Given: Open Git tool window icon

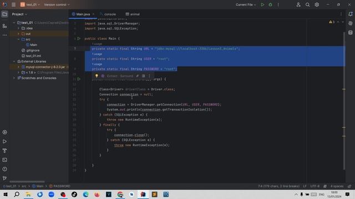Looking at the screenshot, I should tap(4, 178).
